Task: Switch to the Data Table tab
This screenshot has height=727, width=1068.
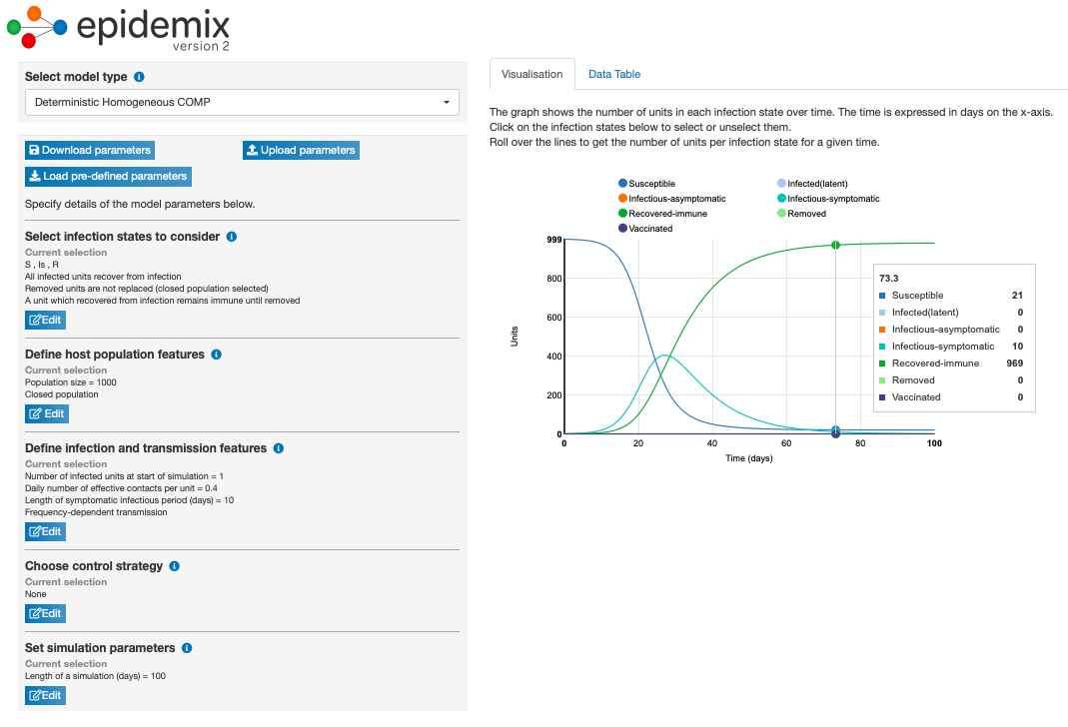Action: tap(614, 74)
